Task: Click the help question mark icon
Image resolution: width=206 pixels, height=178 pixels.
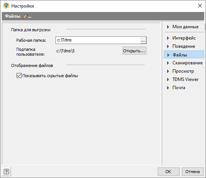Action: coord(6,172)
